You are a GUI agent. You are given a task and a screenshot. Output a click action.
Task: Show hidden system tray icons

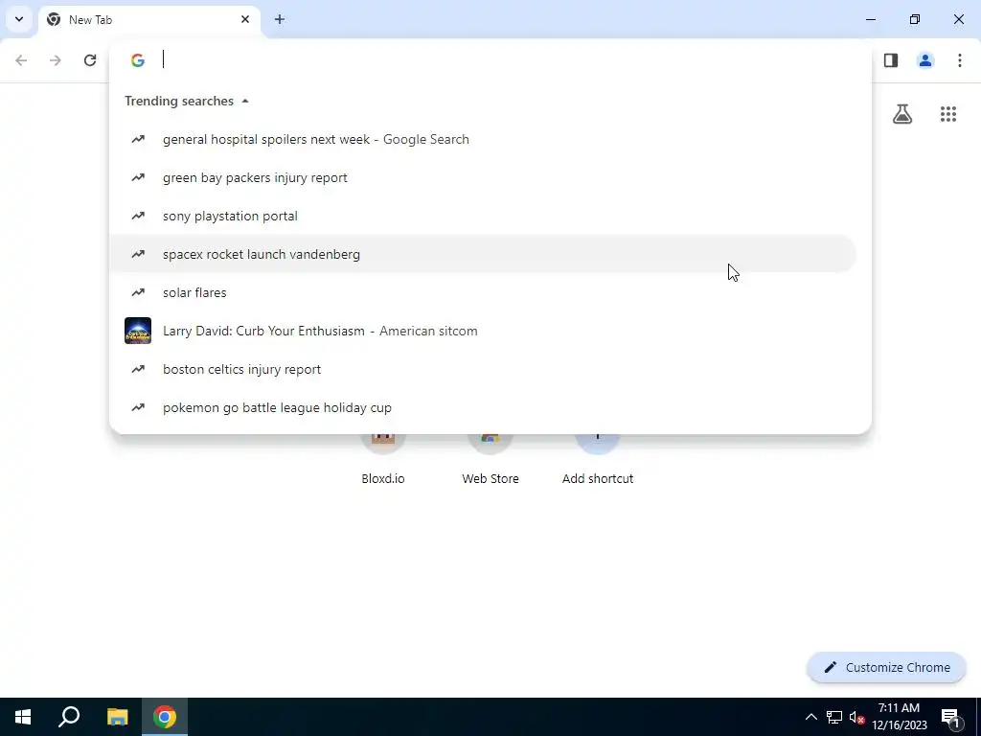pos(810,717)
